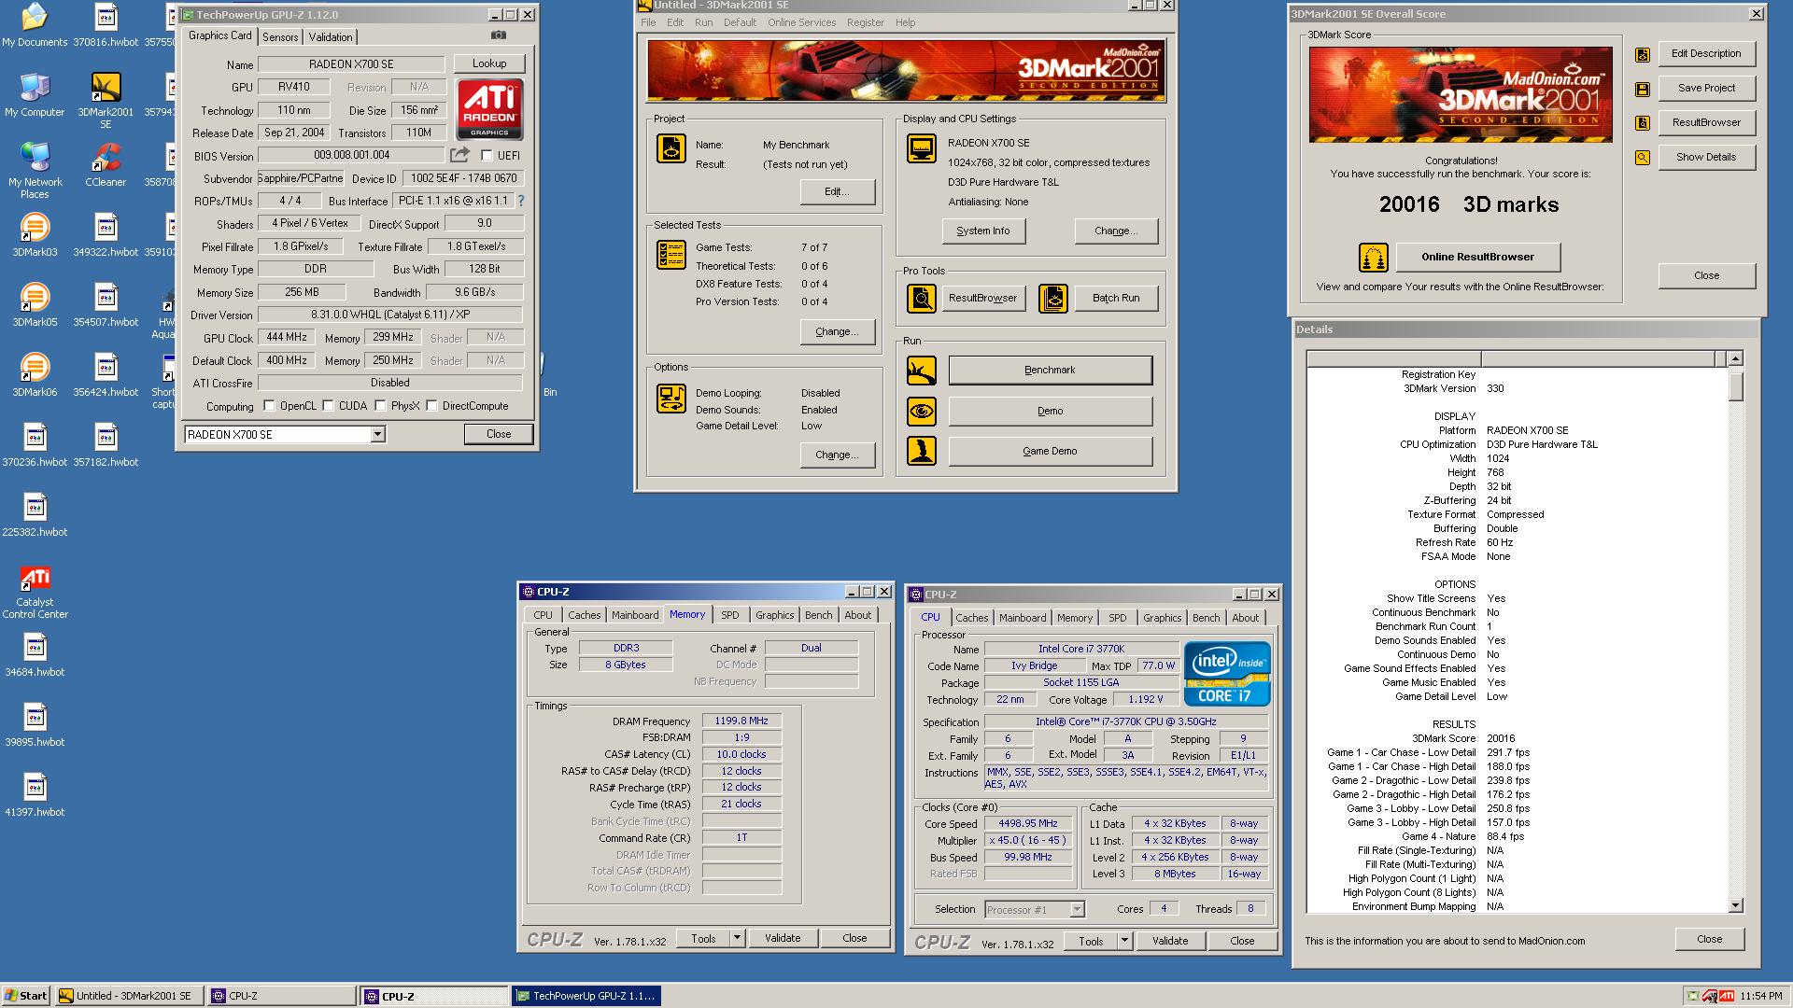Open the RADEON X700 SE card dropdown

377,435
